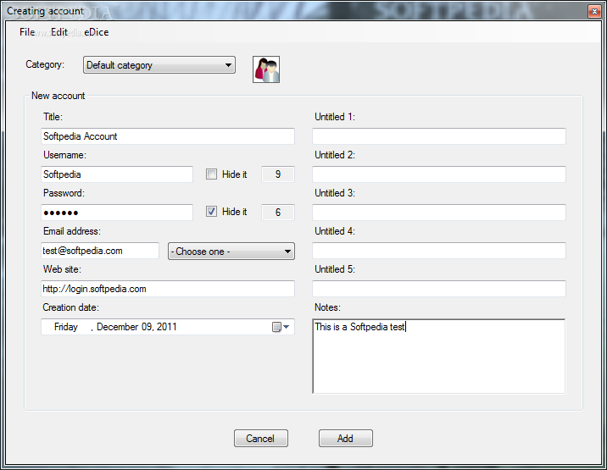
Task: Click the Untitled 4 input field
Action: click(439, 251)
